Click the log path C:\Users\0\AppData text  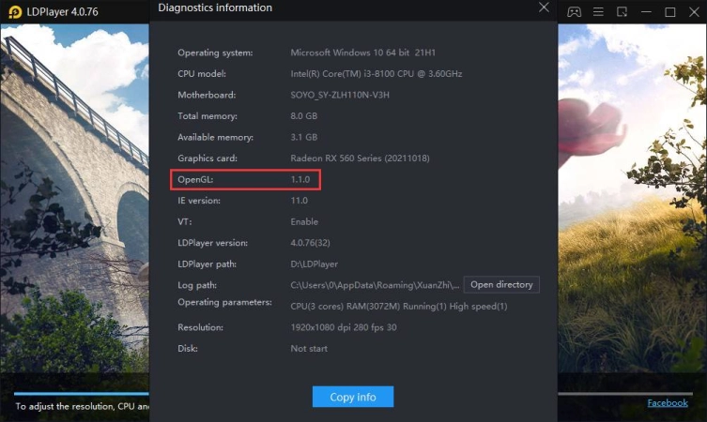(376, 285)
